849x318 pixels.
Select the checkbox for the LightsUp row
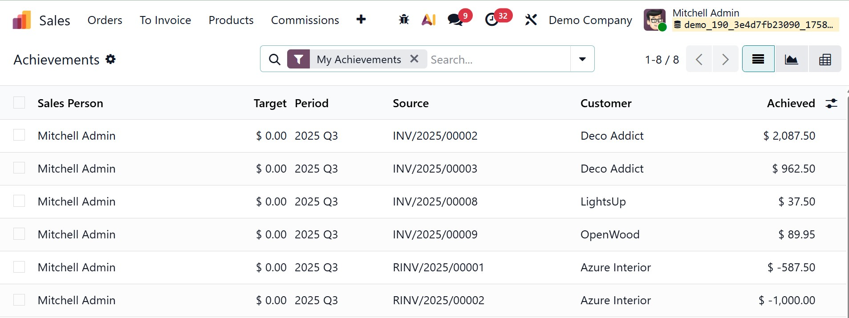tap(19, 201)
